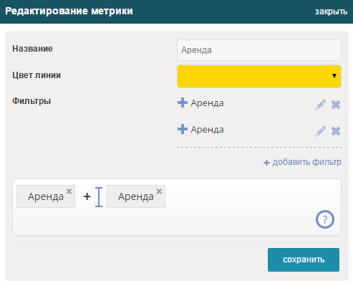Remove the first Аренда tag from formula
Image resolution: width=353 pixels, height=286 pixels.
pyautogui.click(x=69, y=191)
